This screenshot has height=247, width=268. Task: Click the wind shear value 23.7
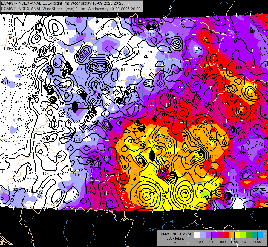click(x=197, y=156)
